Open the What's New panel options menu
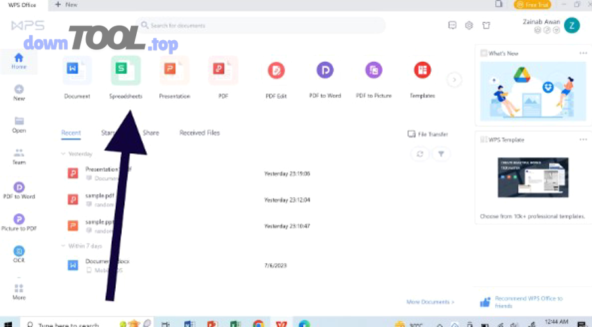Viewport: 592px width, 327px height. click(x=583, y=53)
